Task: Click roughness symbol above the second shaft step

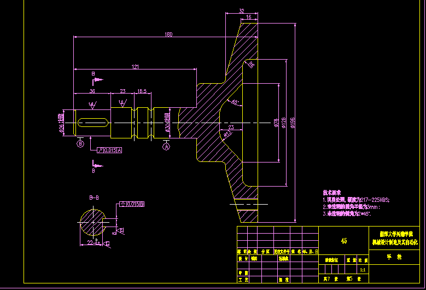Action: [123, 103]
